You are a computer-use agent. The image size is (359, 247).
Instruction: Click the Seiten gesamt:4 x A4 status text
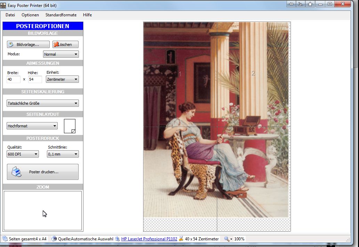pyautogui.click(x=28, y=239)
